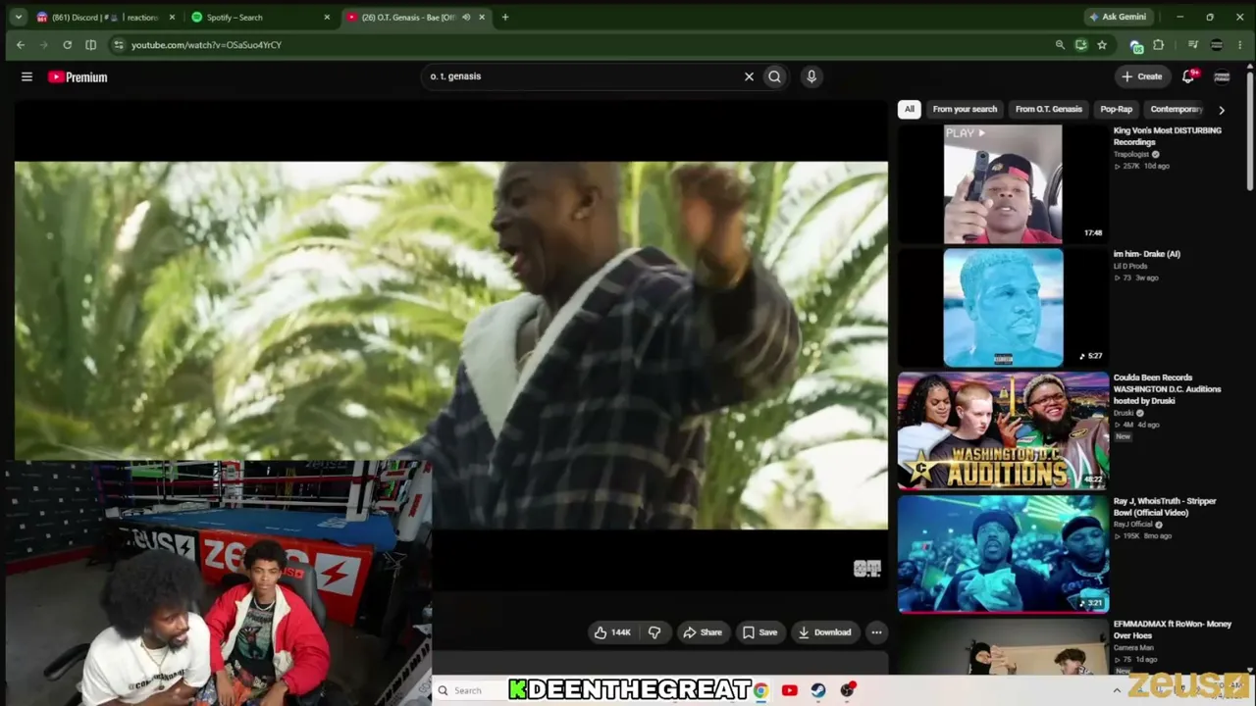Select the Pop-Rap filter chip
1256x706 pixels.
coord(1117,110)
